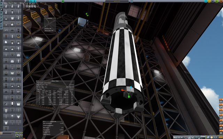This screenshot has width=223, height=139.
Task: Click the E button on Delta-V Stats title bar
Action: pos(37,81)
